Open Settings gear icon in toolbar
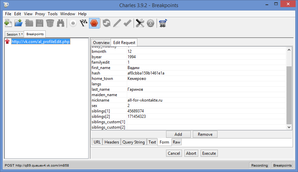Viewport: 298px width, 172px height. click(x=151, y=23)
